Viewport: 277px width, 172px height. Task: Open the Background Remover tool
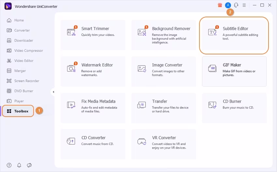tap(164, 35)
